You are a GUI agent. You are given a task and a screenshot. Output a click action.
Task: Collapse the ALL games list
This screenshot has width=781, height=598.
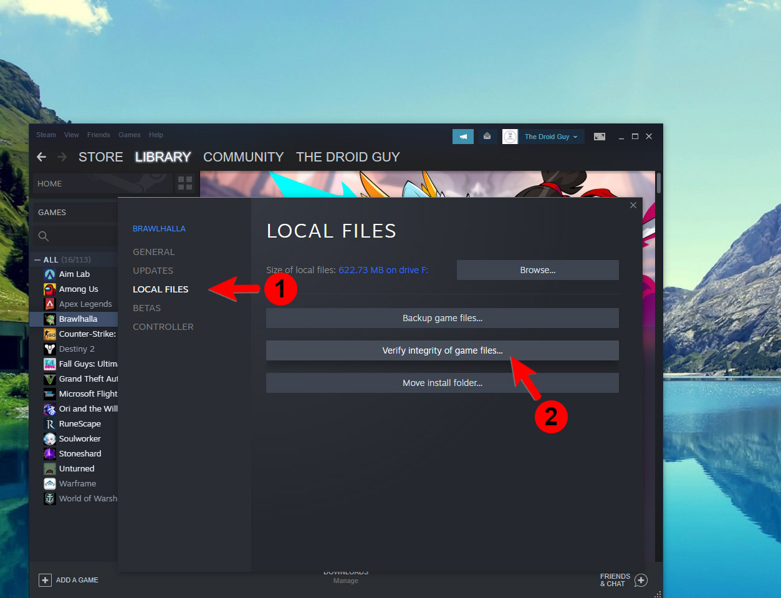[x=39, y=259]
